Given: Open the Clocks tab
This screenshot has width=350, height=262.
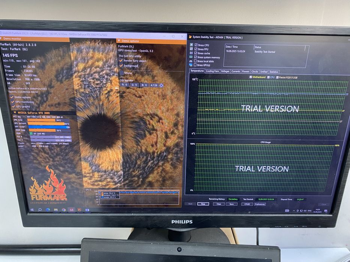Looking at the screenshot, I should [255, 71].
